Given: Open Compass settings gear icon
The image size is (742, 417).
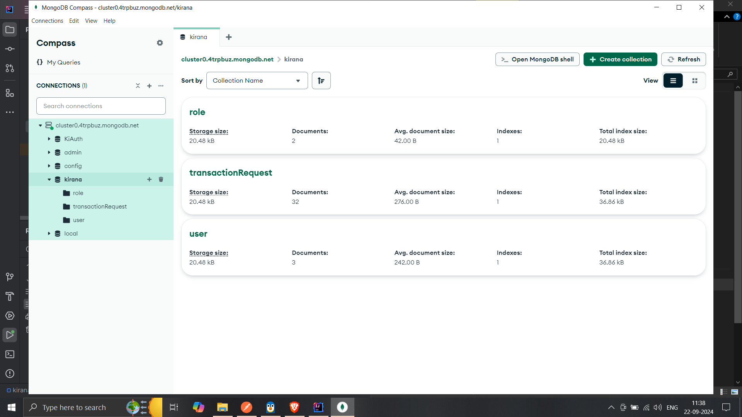Looking at the screenshot, I should [160, 43].
